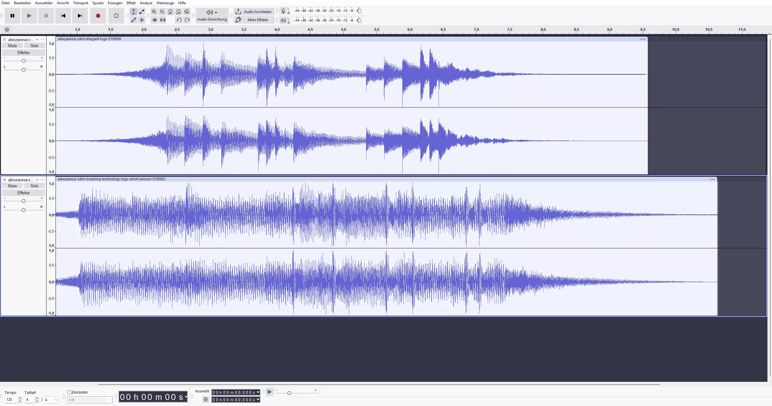
Task: Zoom to fit the selection
Action: [x=171, y=12]
